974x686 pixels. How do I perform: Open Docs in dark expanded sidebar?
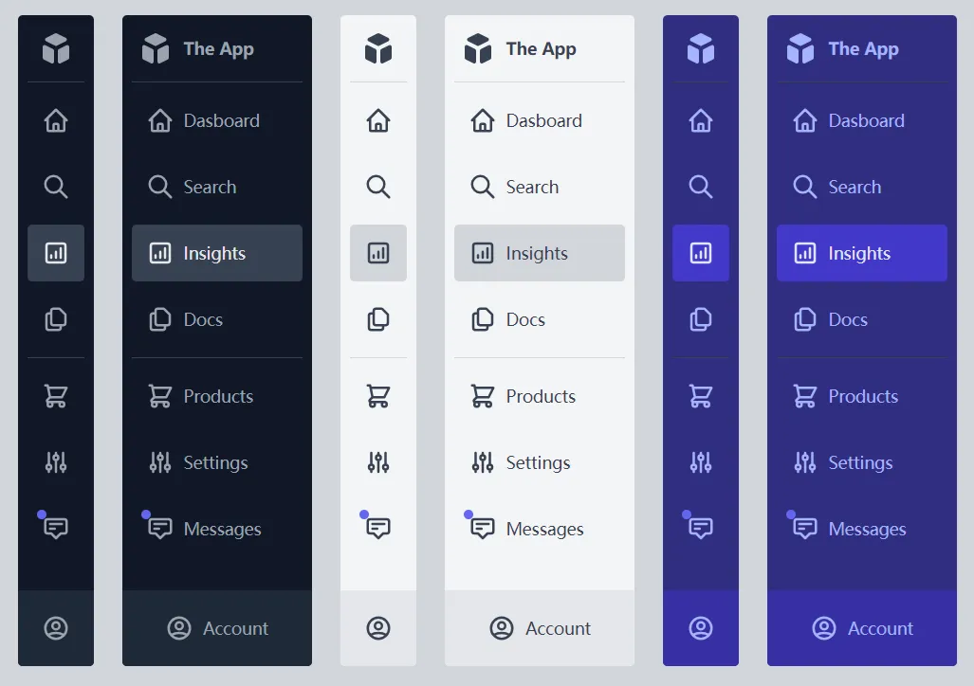point(217,319)
